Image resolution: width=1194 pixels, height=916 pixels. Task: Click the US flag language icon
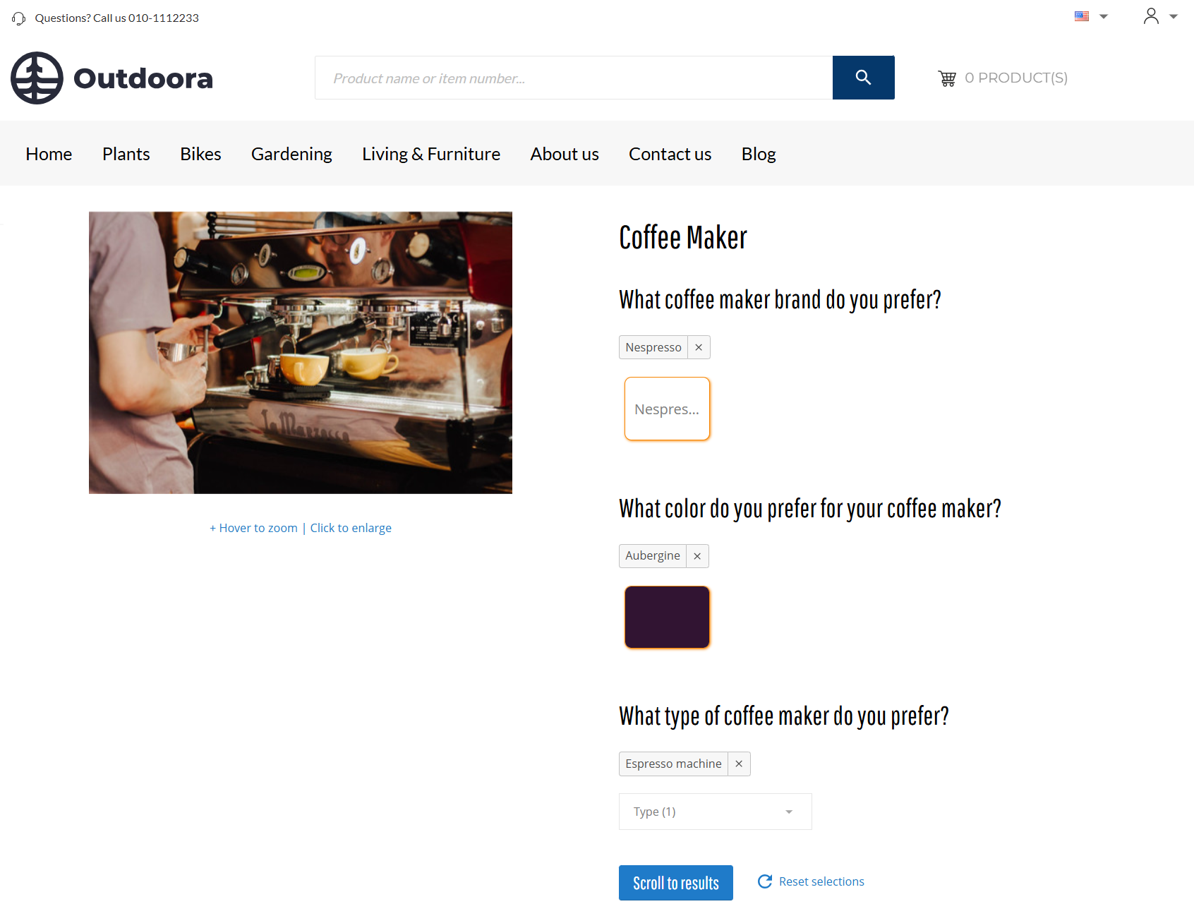coord(1082,16)
